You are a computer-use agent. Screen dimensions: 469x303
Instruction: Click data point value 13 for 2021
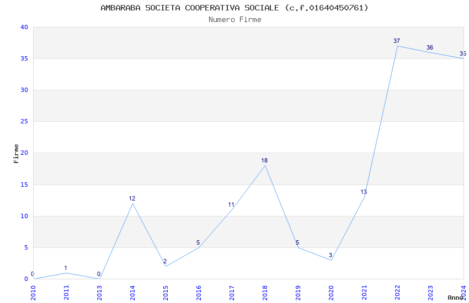point(364,192)
